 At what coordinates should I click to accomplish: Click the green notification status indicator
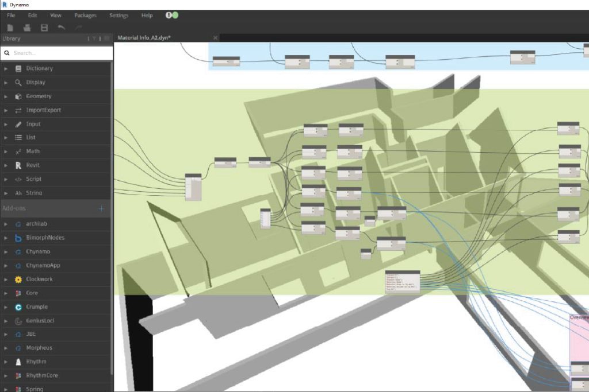[x=175, y=15]
